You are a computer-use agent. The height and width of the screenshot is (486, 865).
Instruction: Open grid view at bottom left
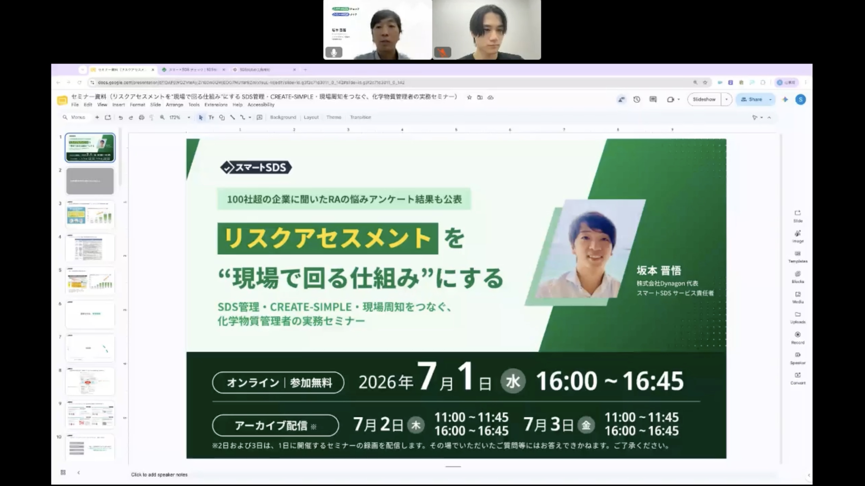[x=63, y=472]
